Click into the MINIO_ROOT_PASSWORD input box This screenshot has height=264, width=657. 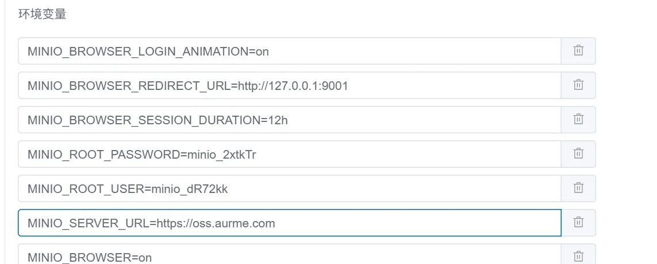click(290, 153)
